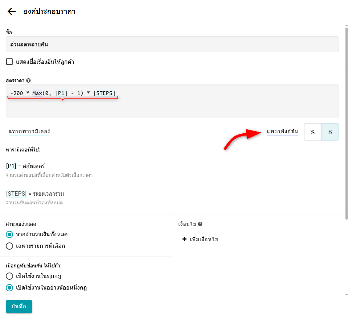Click the ชื่อ name input field

click(x=172, y=44)
